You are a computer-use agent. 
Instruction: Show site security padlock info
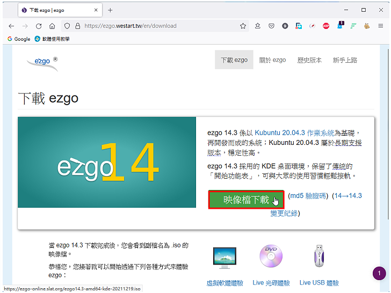[x=78, y=26]
